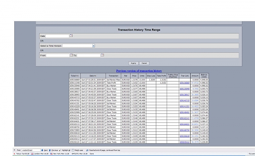Click the Units column header
The image size is (255, 156).
(142, 76)
